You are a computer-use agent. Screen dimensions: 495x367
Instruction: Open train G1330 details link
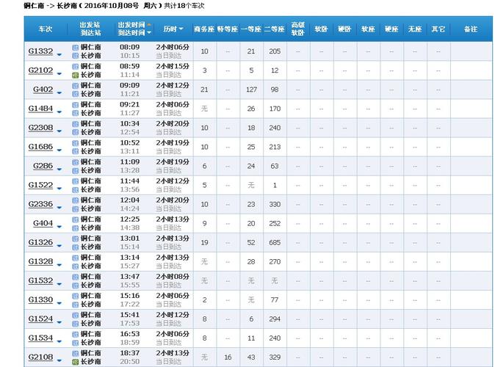40,299
